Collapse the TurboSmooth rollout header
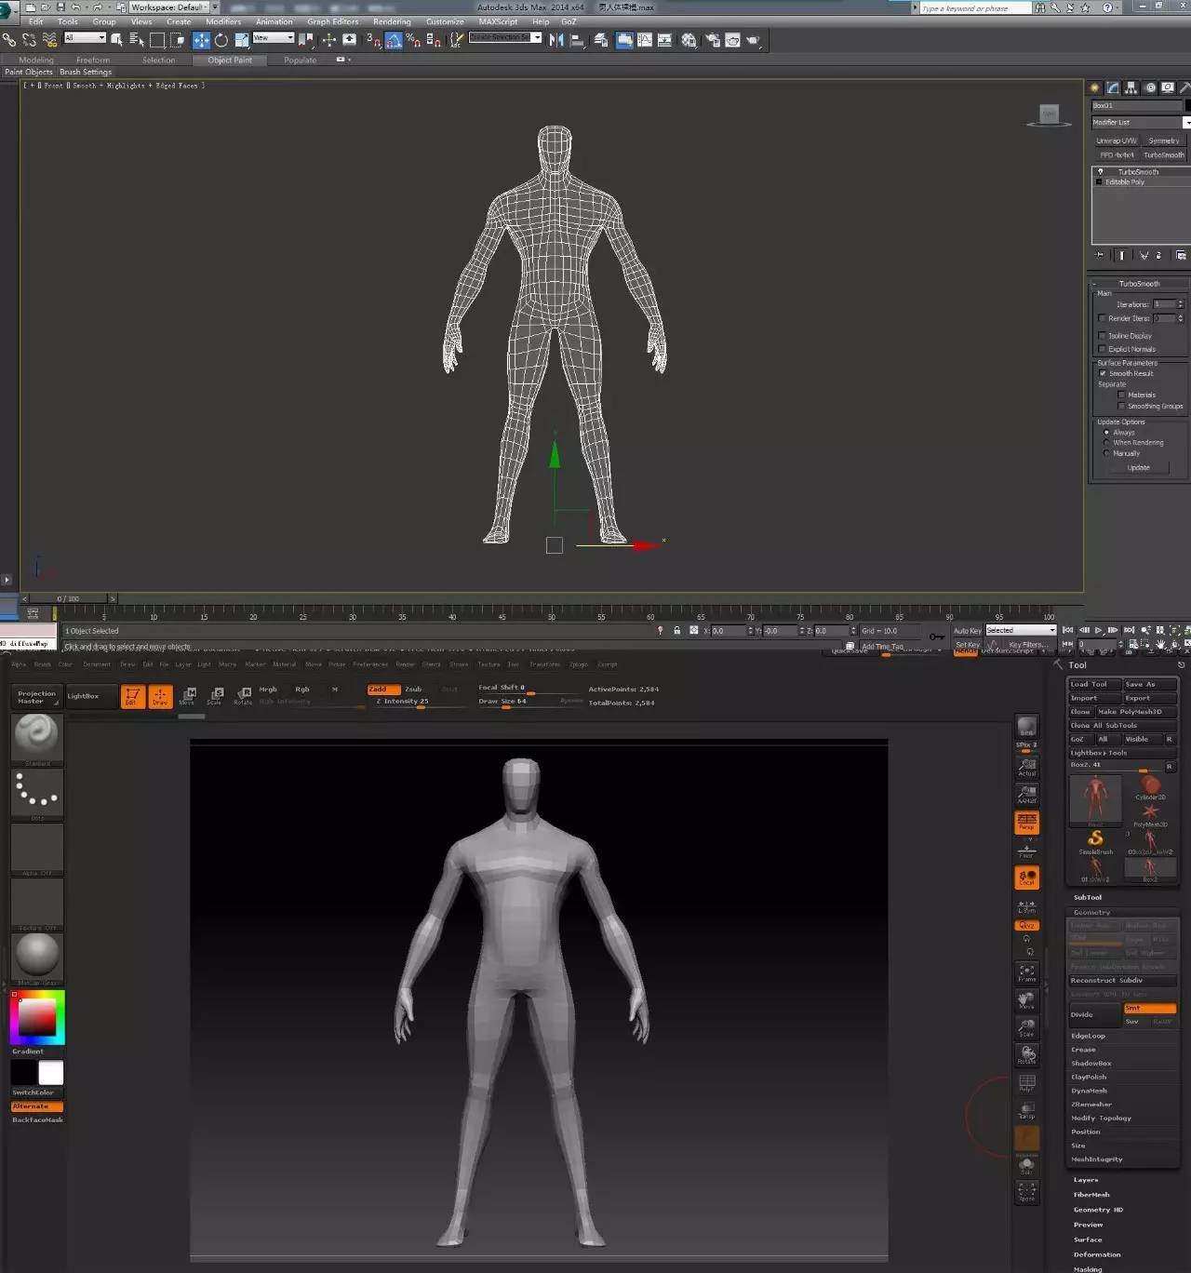 pyautogui.click(x=1140, y=284)
